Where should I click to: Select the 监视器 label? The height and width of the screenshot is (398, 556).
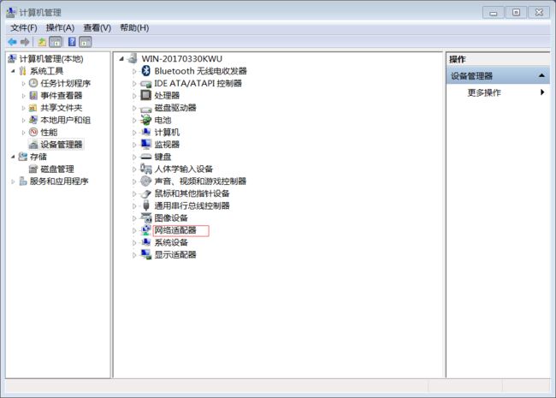[167, 145]
